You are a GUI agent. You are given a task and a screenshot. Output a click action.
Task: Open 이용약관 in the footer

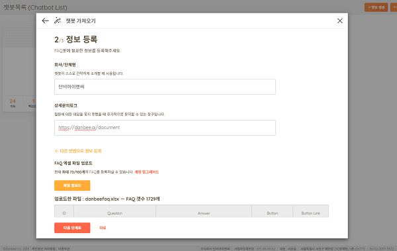[64, 249]
